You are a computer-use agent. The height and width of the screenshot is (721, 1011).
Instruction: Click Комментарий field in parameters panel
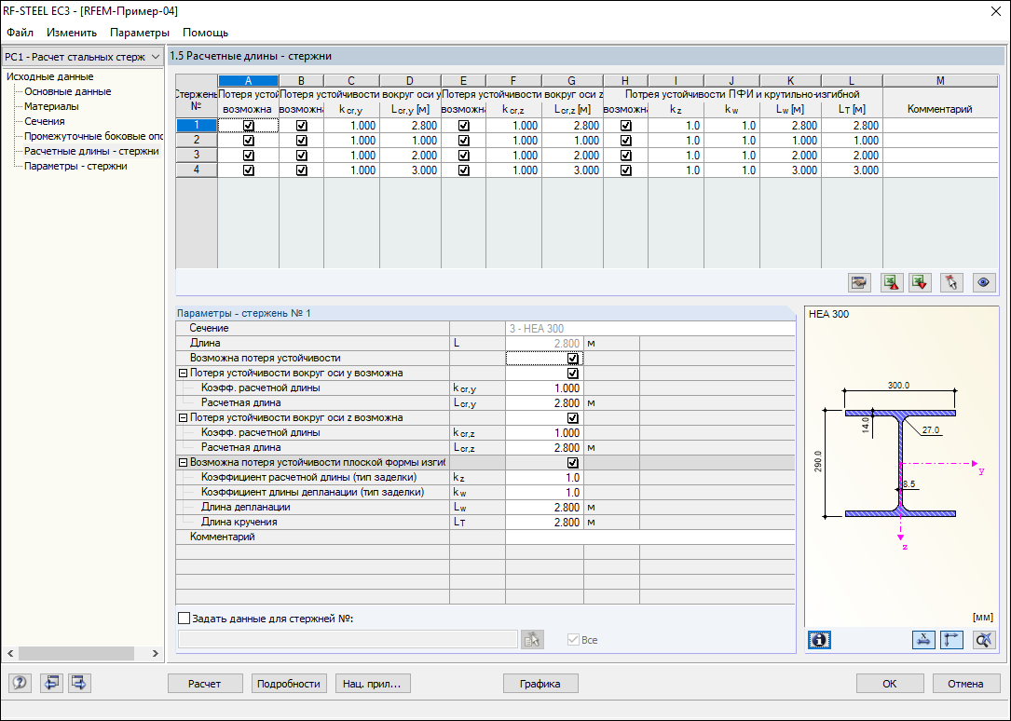tap(650, 537)
